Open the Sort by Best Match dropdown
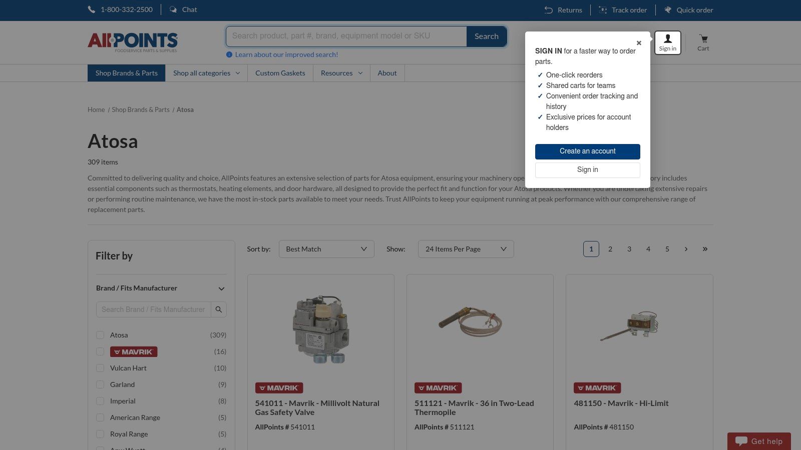This screenshot has height=450, width=801. [x=326, y=249]
